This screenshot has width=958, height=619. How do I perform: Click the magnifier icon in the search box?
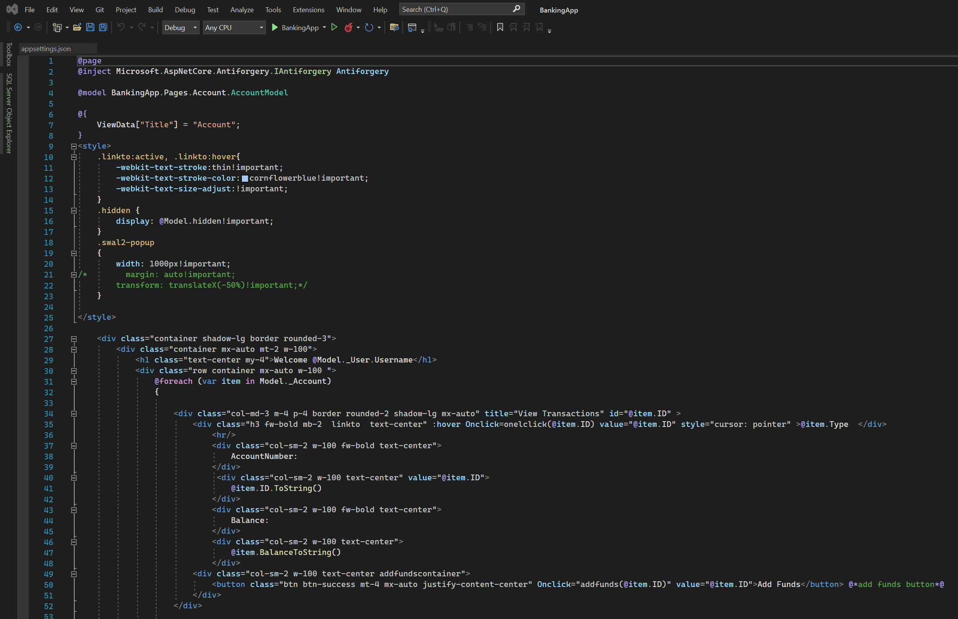(517, 9)
